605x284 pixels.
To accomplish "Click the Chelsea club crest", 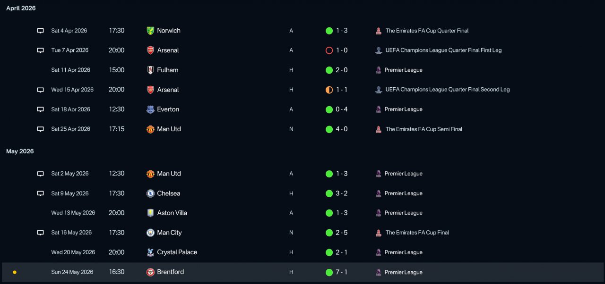I will point(150,193).
